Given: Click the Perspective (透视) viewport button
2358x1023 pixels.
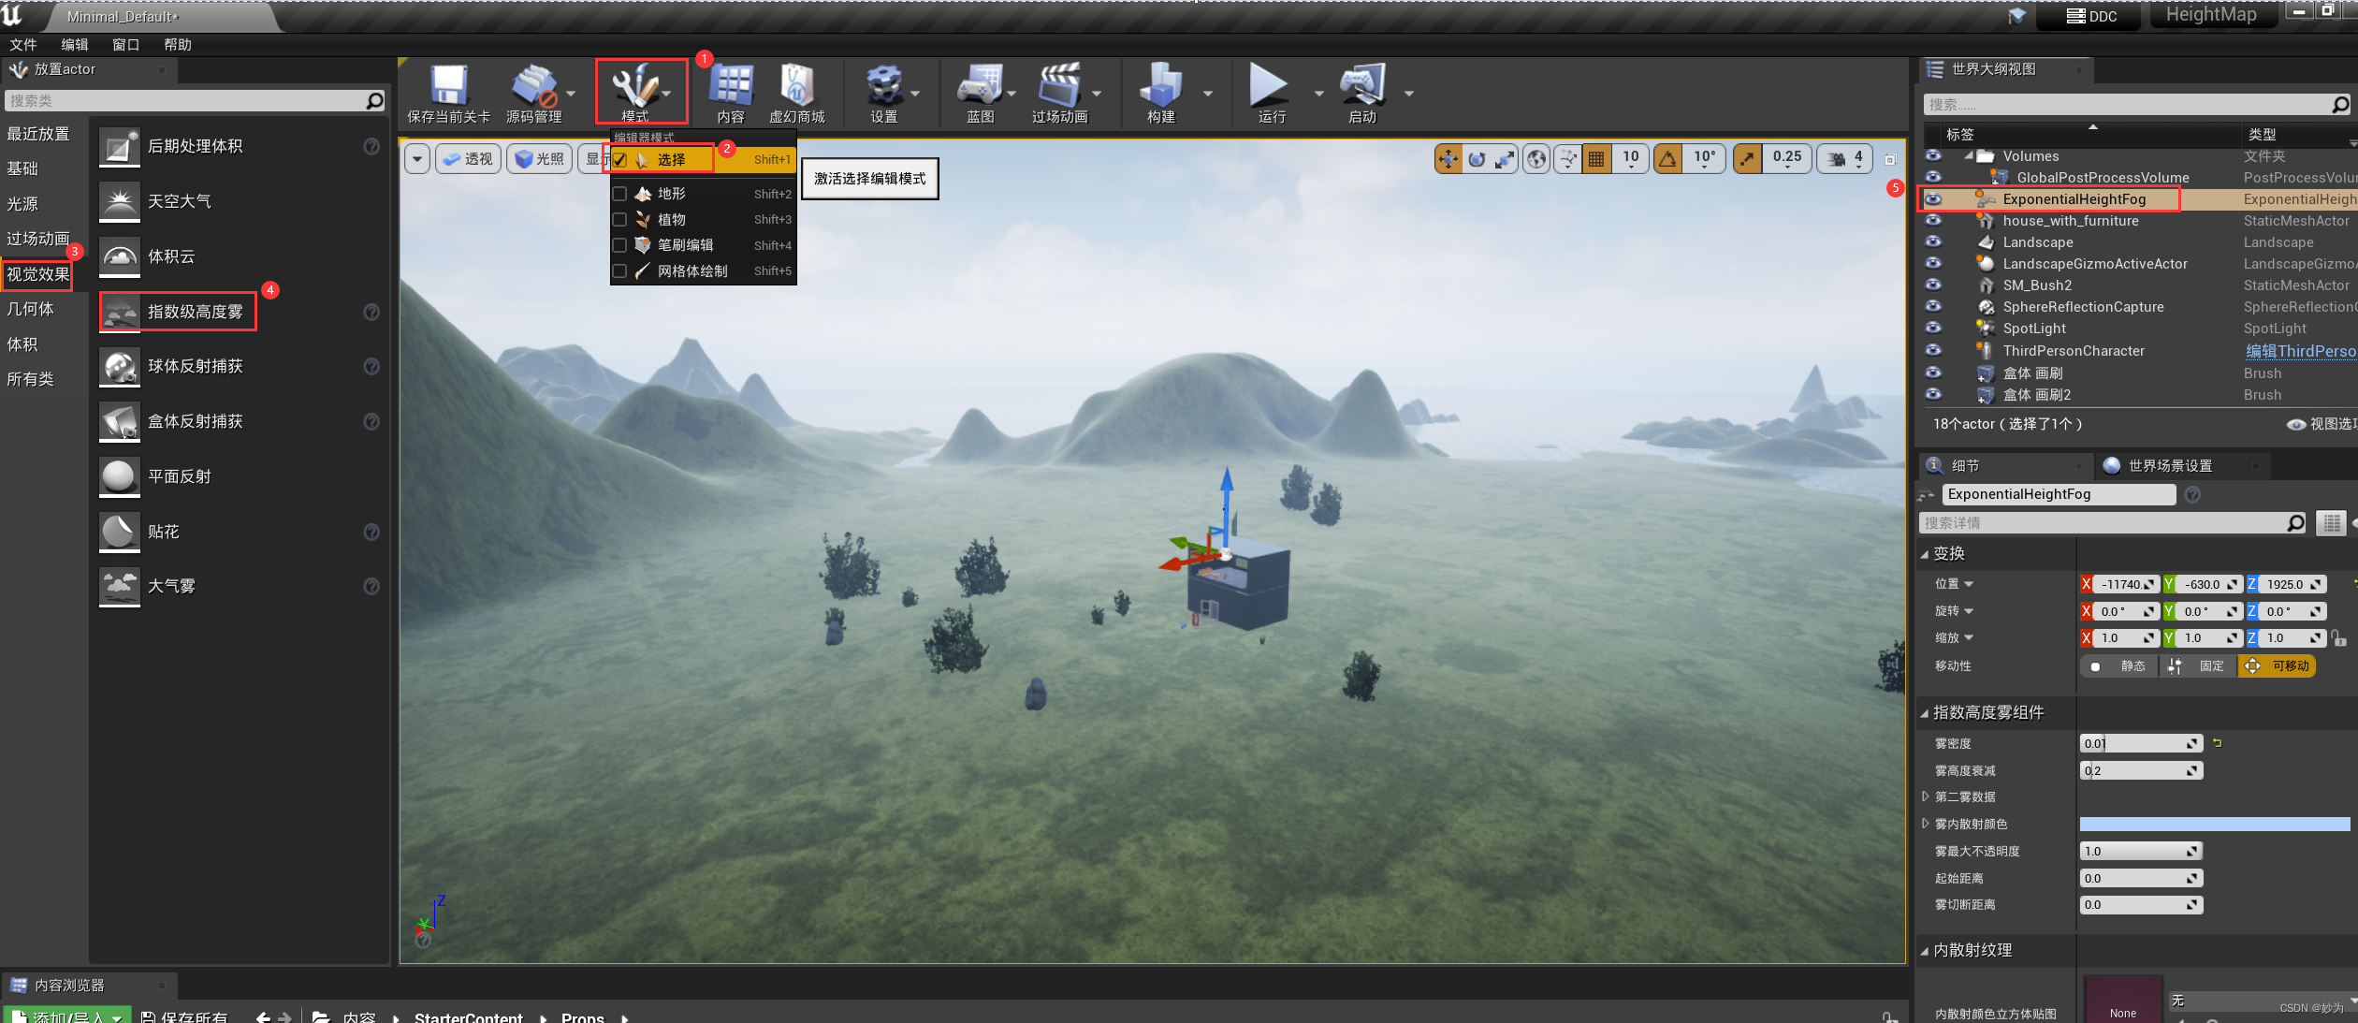Looking at the screenshot, I should point(468,159).
